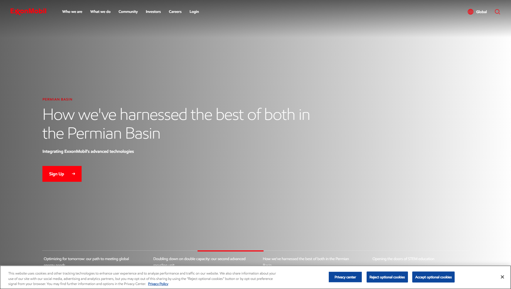Go to Careers menu item
Screen dimensions: 511x289
click(x=175, y=12)
